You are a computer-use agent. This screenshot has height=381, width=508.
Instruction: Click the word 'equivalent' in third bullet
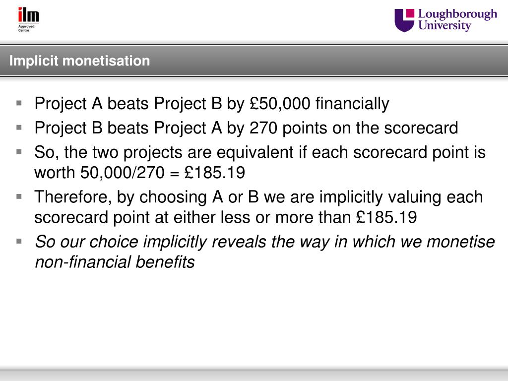click(255, 153)
